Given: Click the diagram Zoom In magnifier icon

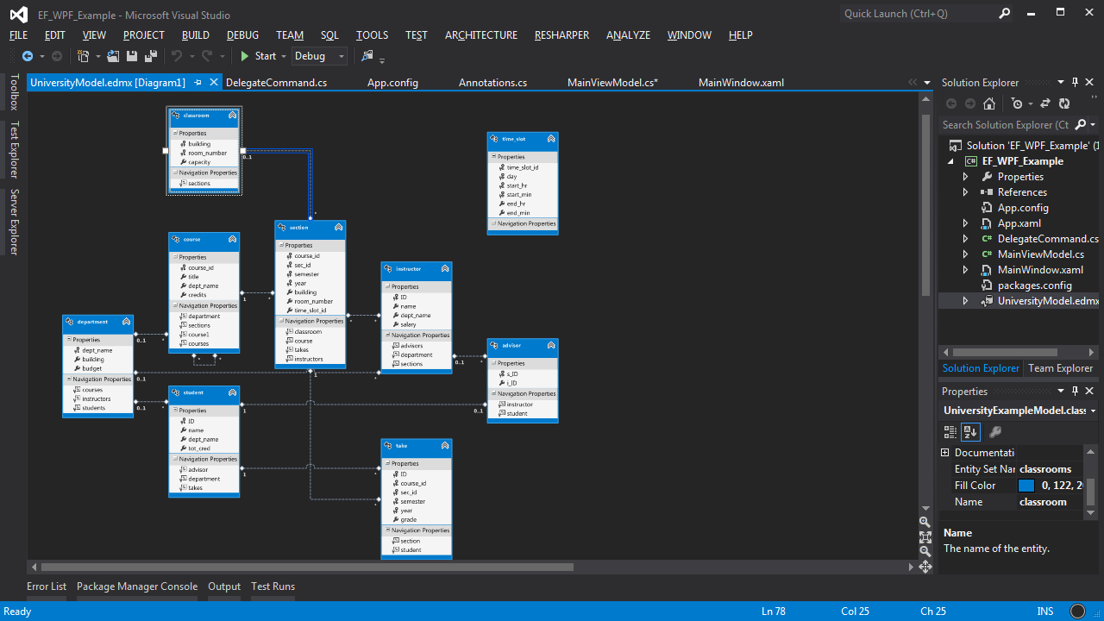Looking at the screenshot, I should pyautogui.click(x=925, y=522).
